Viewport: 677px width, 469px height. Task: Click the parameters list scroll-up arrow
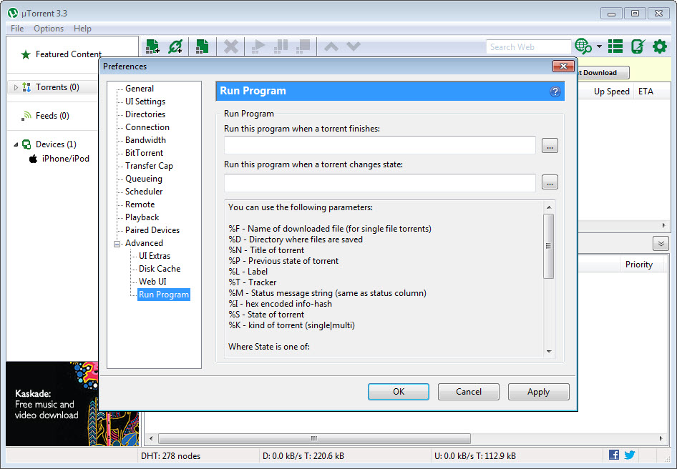pyautogui.click(x=549, y=207)
